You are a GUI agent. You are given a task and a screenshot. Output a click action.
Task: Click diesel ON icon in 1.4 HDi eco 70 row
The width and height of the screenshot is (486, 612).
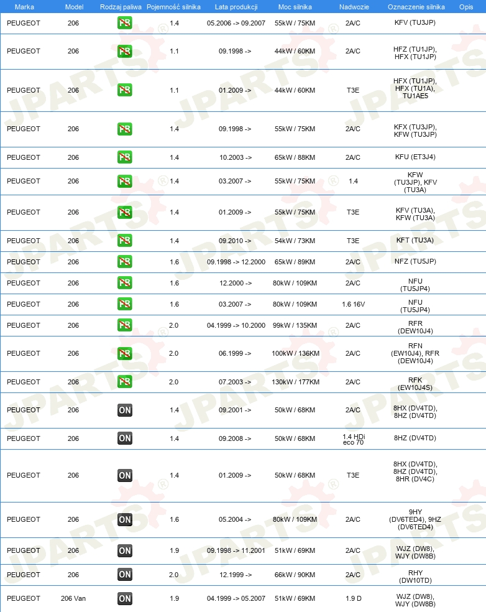coord(125,438)
